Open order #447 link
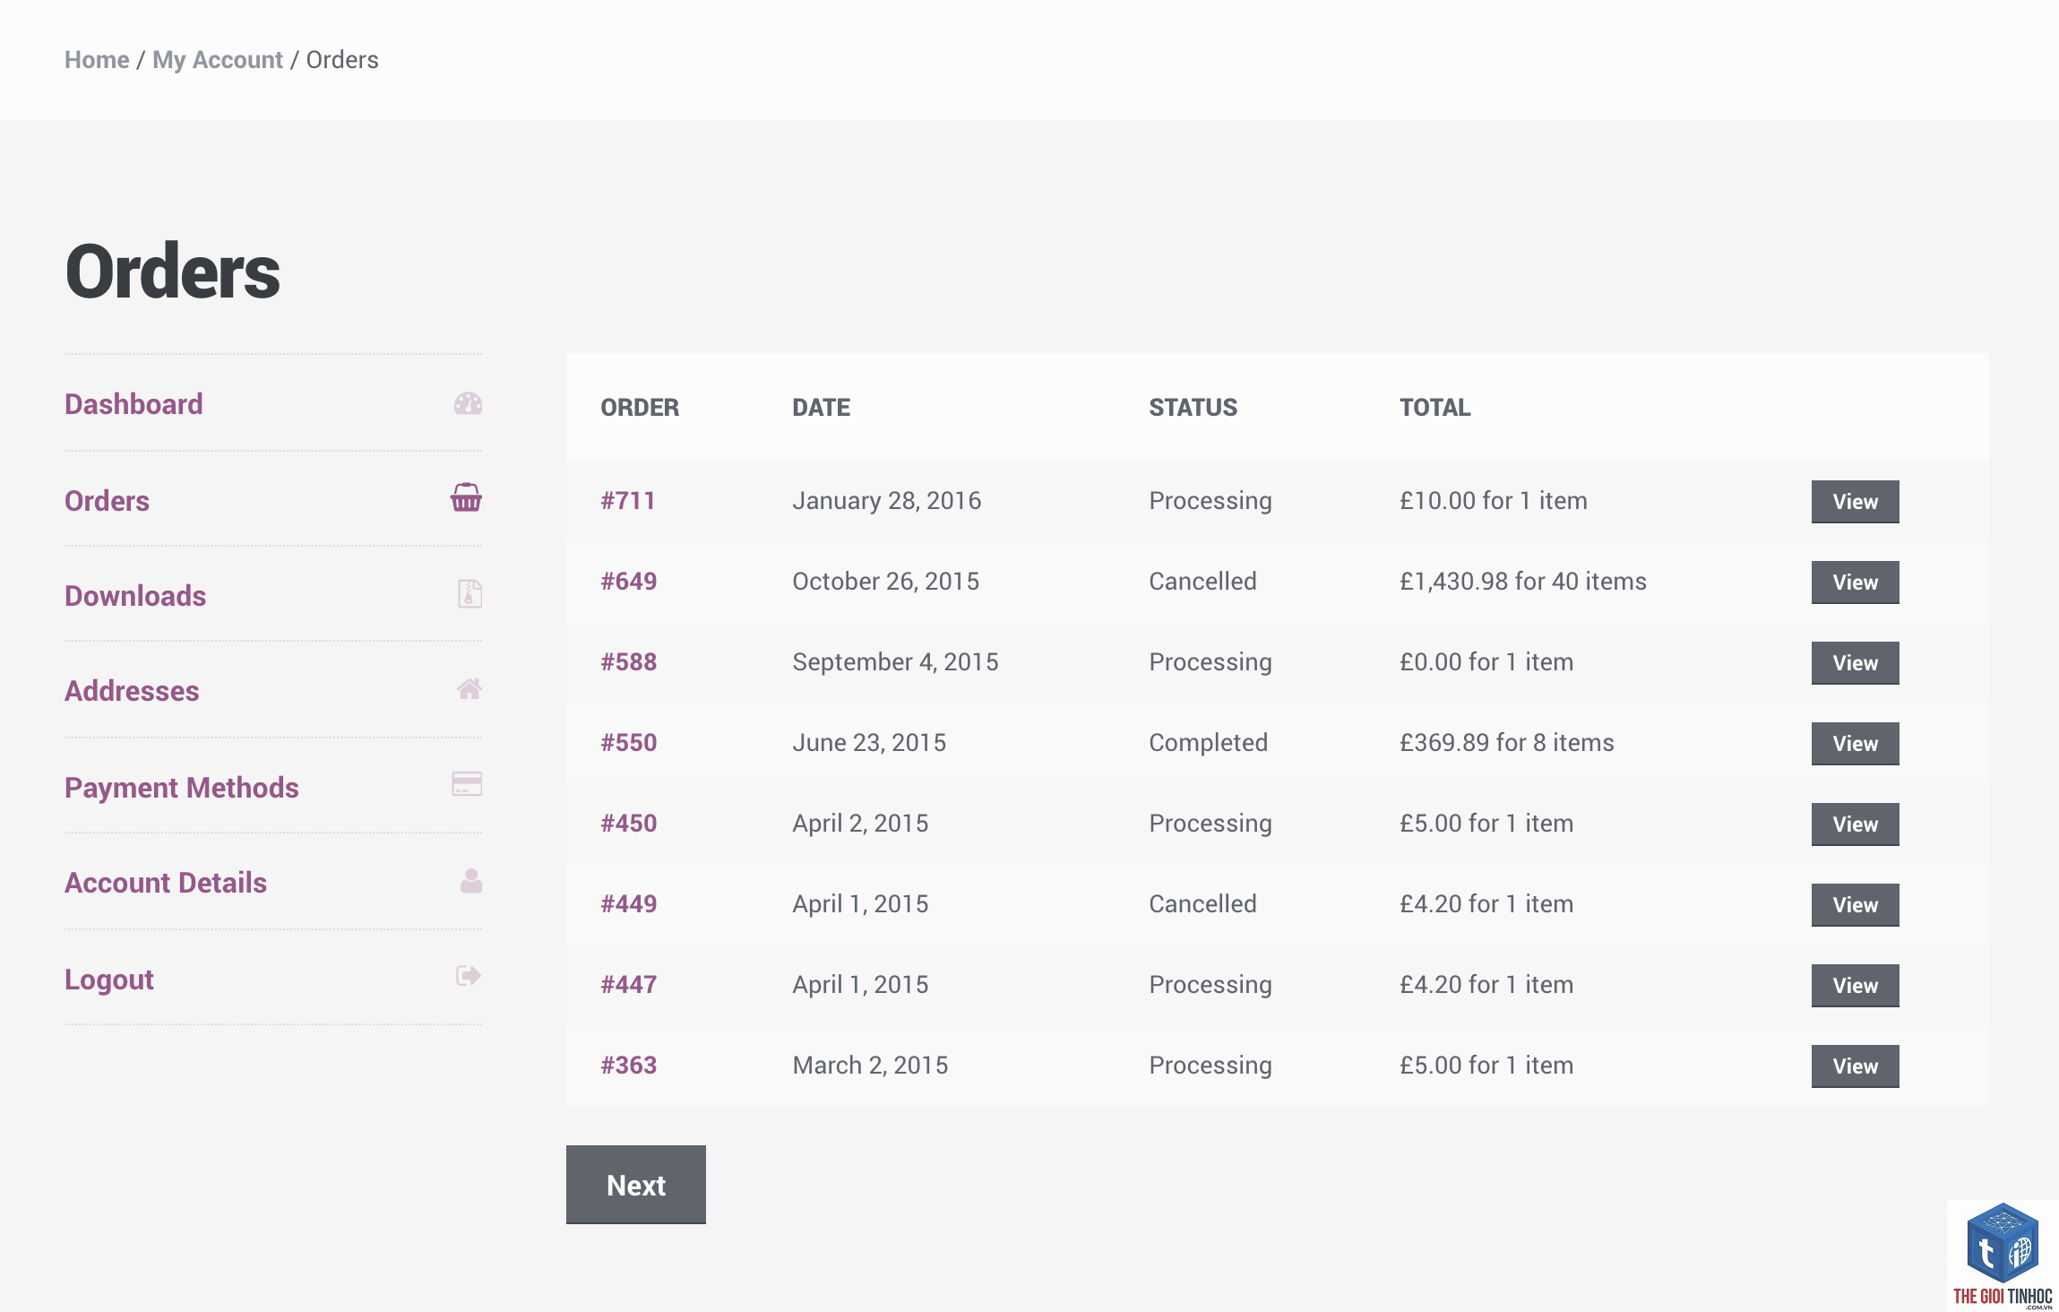The height and width of the screenshot is (1312, 2059). tap(629, 985)
